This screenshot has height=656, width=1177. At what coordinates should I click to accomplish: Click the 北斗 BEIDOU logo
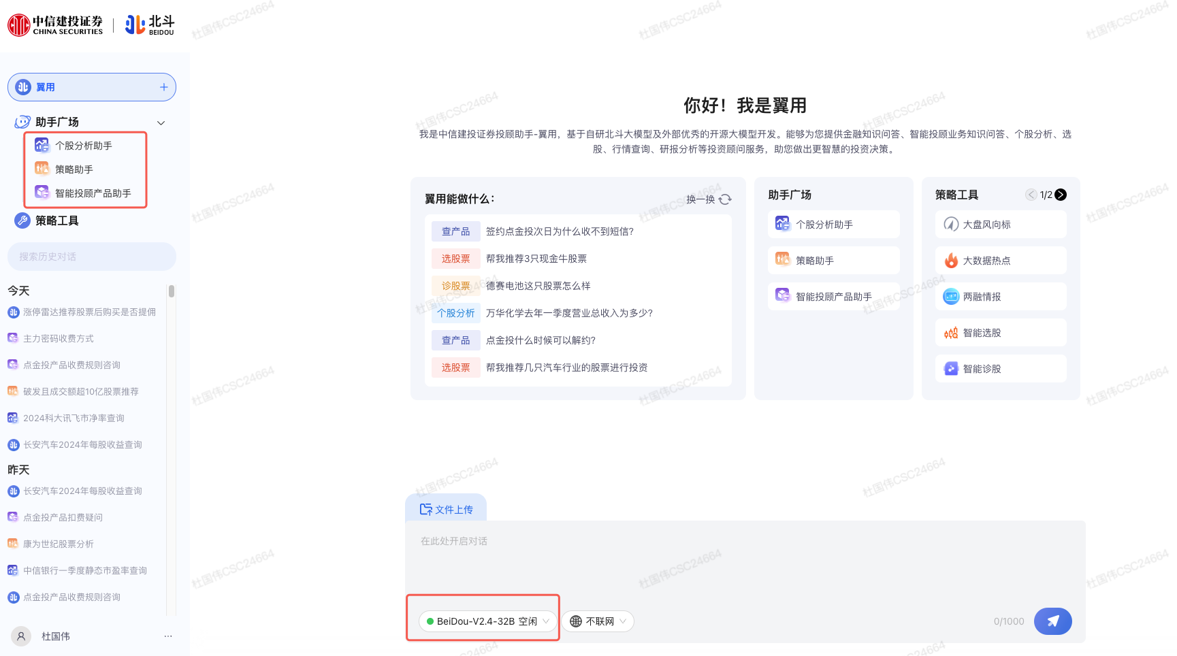[150, 25]
